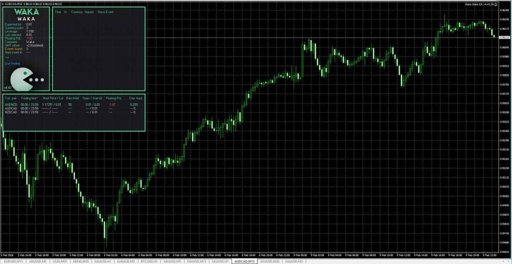Select the NZDCAD row in pairs table
This screenshot has width=512, height=264.
point(11,112)
